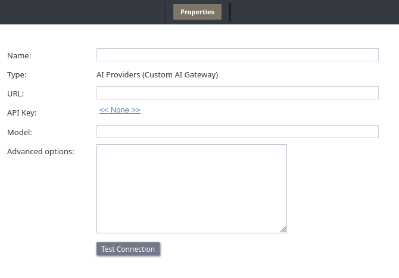The image size is (399, 278).
Task: Select the Model input field
Action: tap(237, 132)
